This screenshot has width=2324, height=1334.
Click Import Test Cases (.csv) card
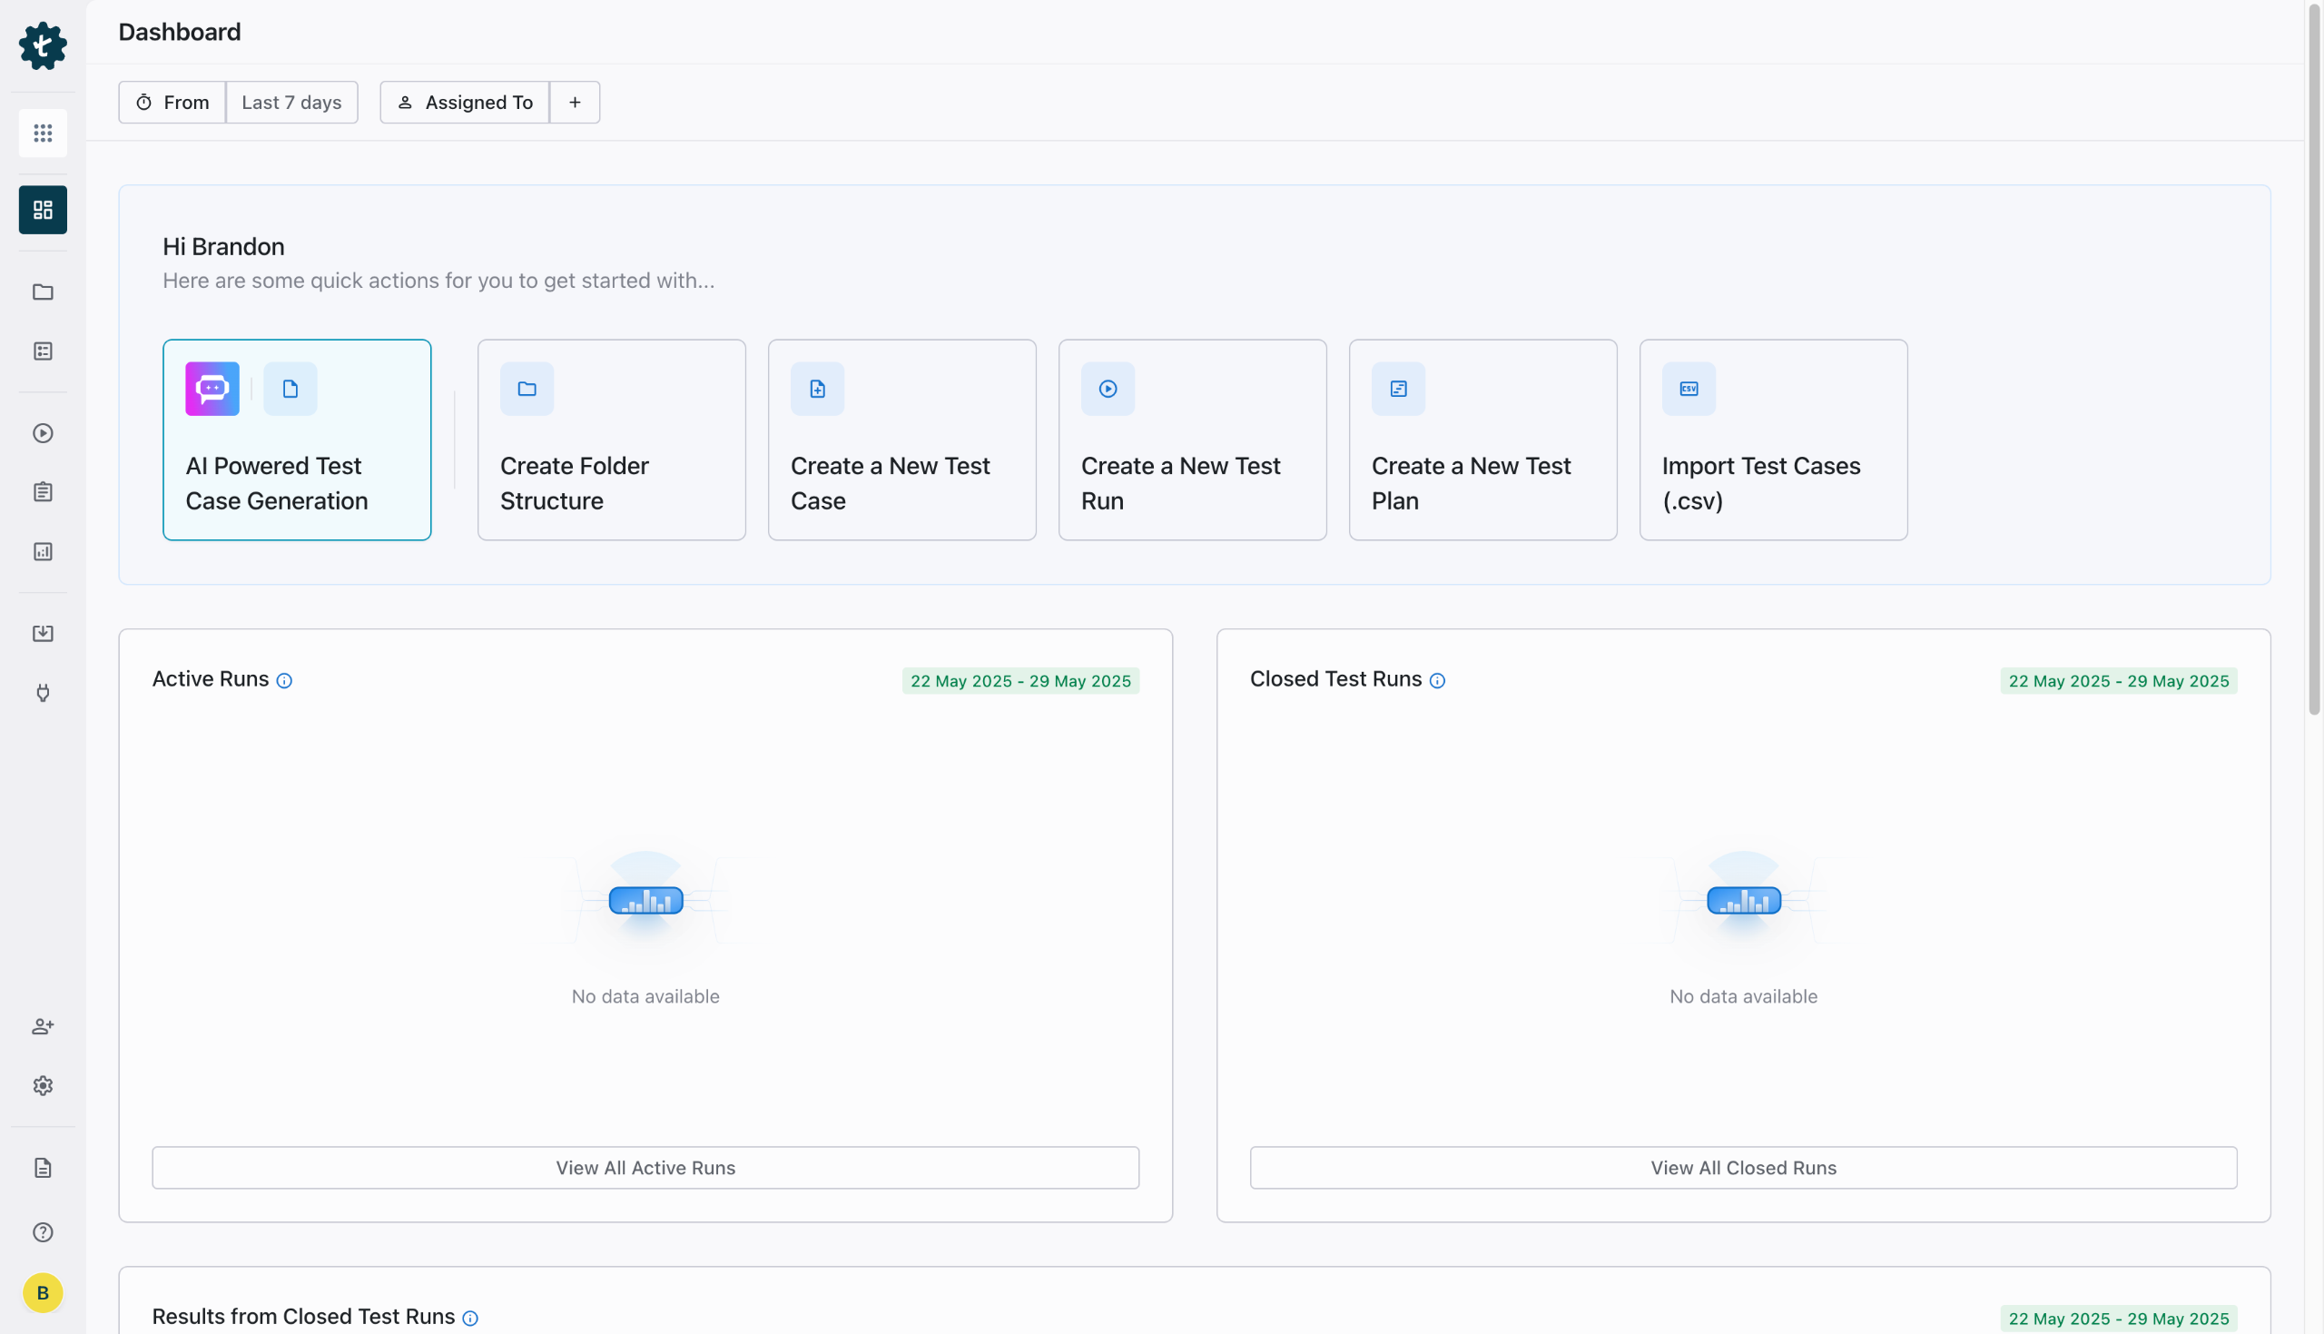click(x=1773, y=440)
